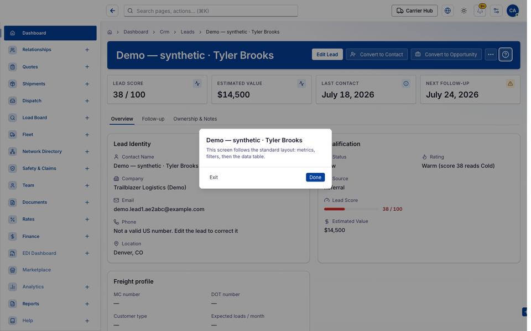
Task: Open the Rates percent icon
Action: [13, 220]
